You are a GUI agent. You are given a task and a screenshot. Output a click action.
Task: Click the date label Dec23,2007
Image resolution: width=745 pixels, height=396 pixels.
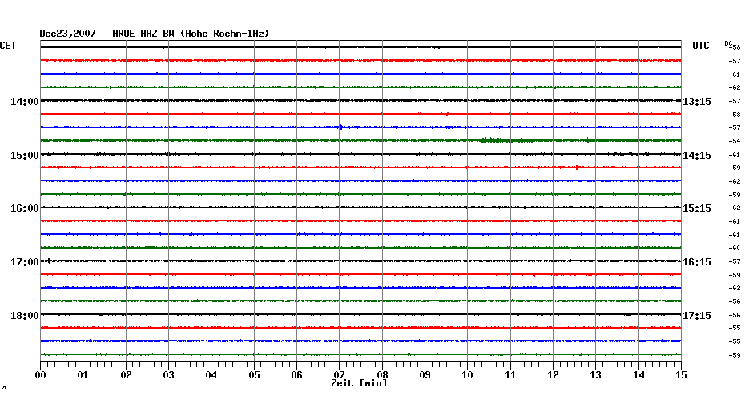(67, 34)
